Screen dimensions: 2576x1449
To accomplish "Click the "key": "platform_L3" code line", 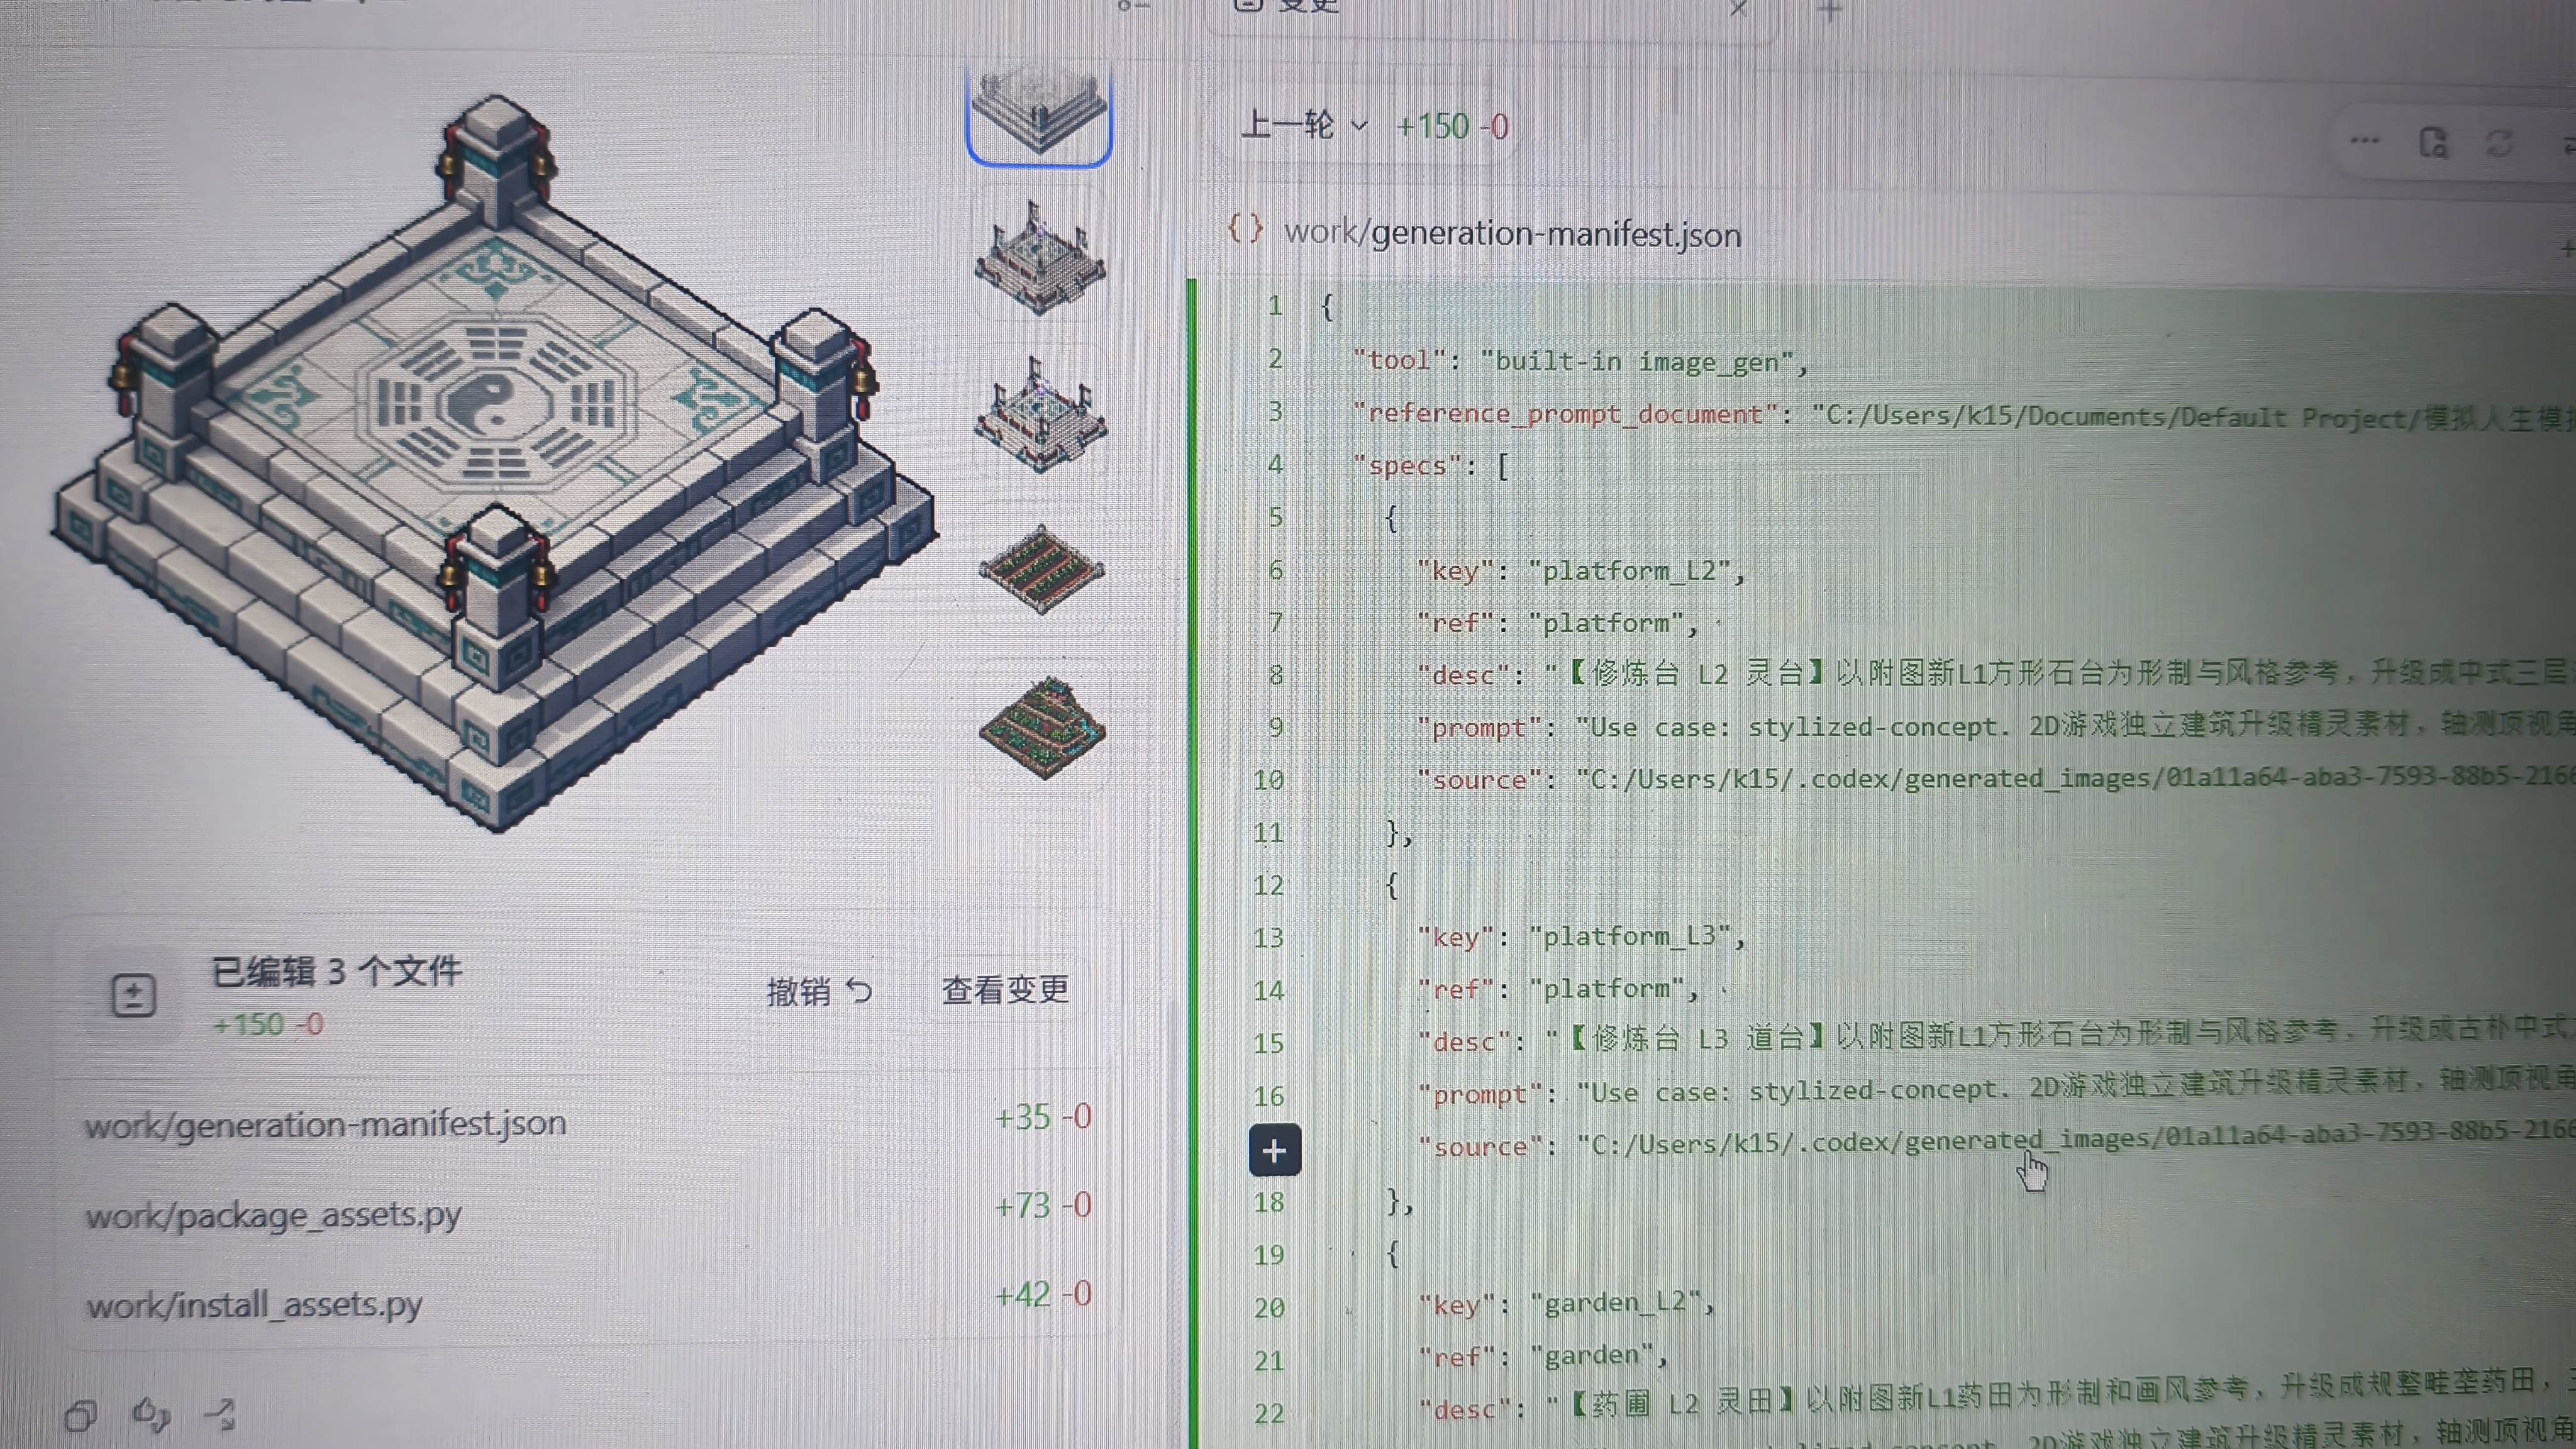I will coord(1581,937).
